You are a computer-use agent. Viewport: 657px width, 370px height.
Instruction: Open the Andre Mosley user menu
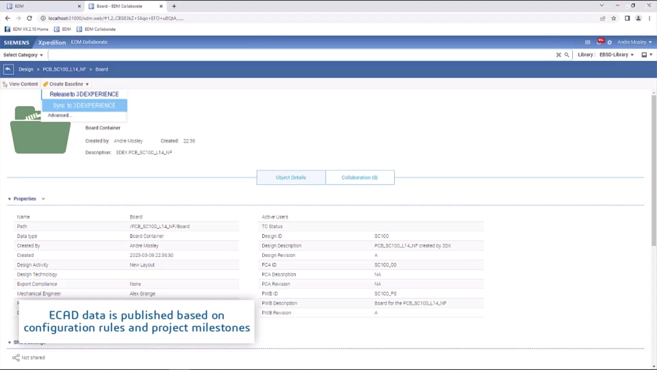pos(634,42)
